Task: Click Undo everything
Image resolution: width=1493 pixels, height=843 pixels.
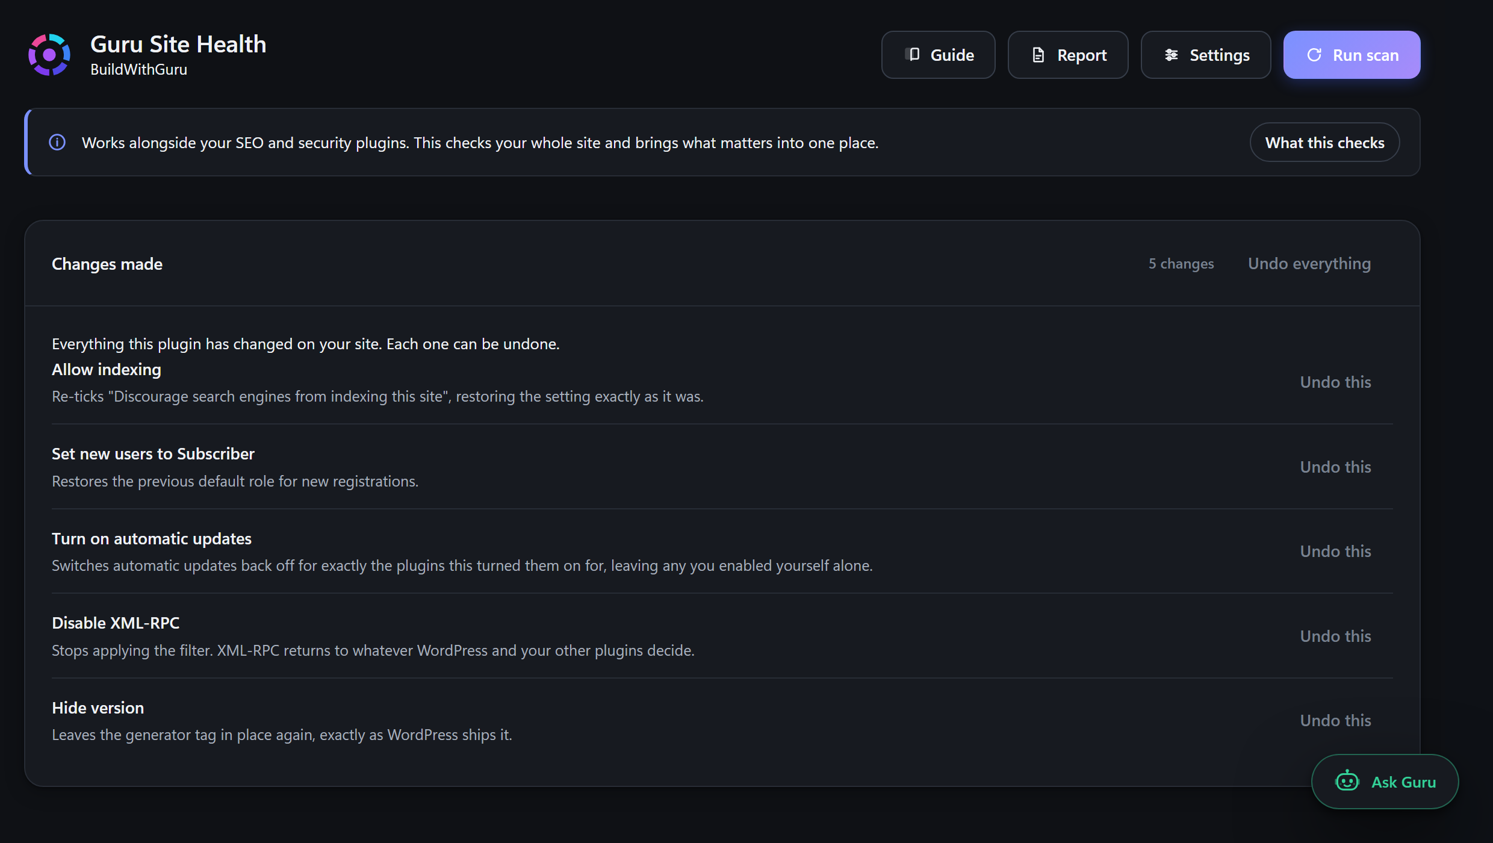Action: click(1309, 264)
